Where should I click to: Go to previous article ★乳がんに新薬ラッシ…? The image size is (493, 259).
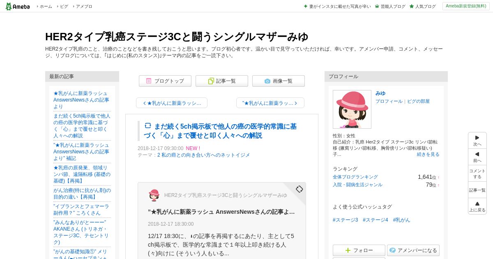tap(172, 103)
